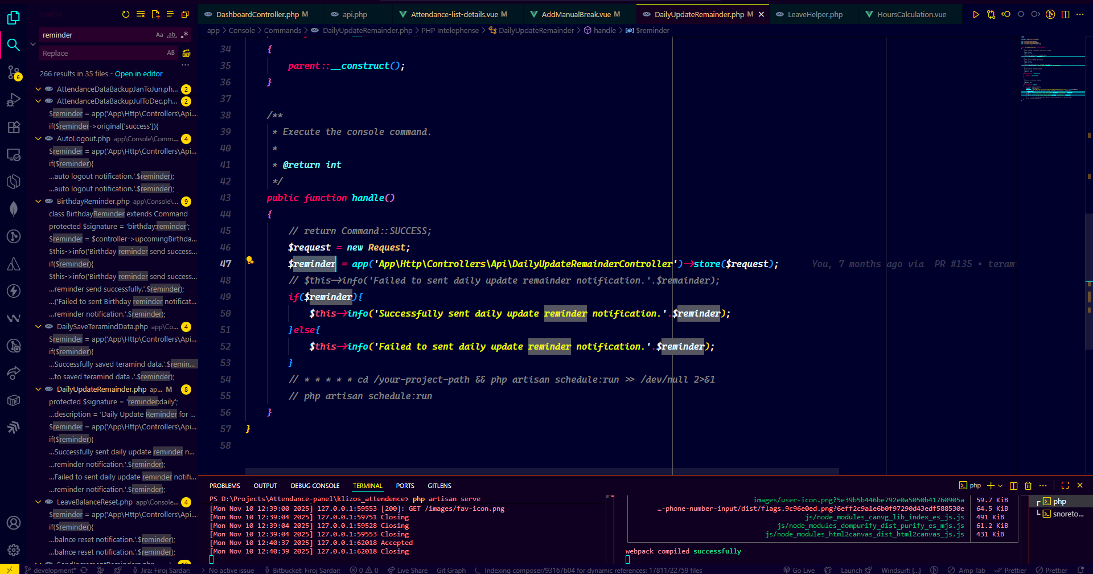Split the editor to the right

(1065, 14)
